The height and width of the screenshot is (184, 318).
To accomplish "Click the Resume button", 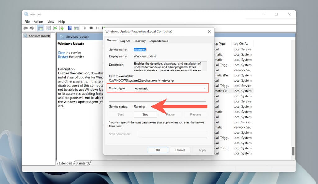I will click(x=196, y=114).
